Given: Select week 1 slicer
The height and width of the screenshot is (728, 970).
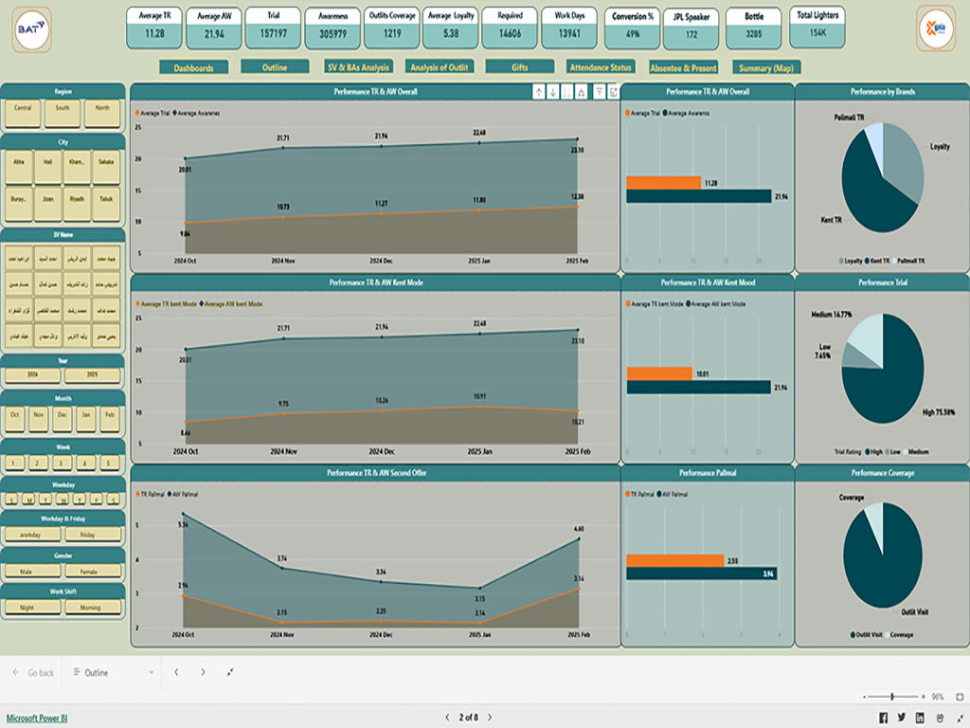Looking at the screenshot, I should pos(13,463).
